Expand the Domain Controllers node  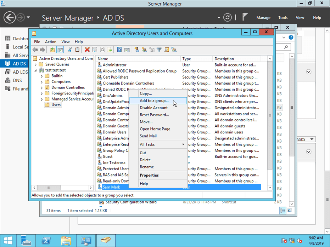41,88
